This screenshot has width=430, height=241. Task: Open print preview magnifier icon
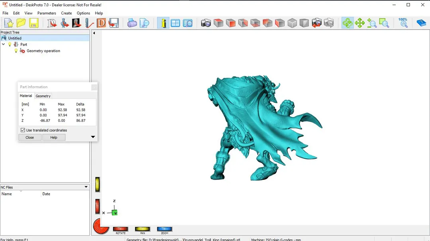tap(144, 23)
